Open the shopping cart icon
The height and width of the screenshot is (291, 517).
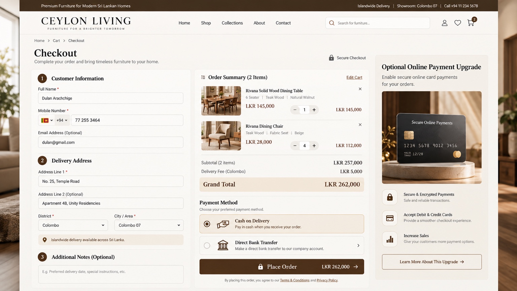tap(471, 23)
